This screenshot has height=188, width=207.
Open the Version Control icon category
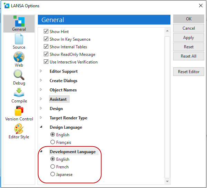tap(19, 111)
